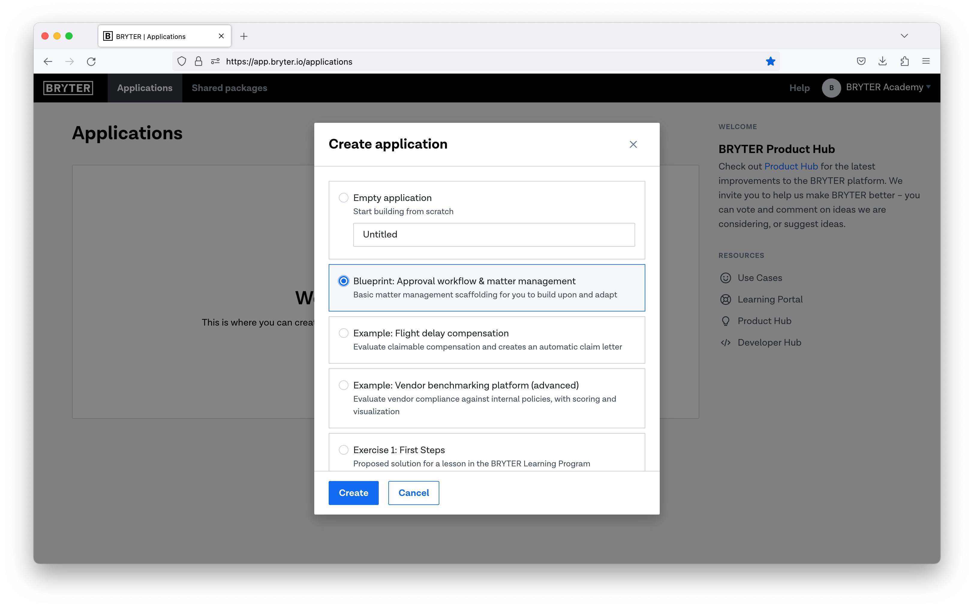Open the browser extensions puzzle icon

(x=904, y=61)
